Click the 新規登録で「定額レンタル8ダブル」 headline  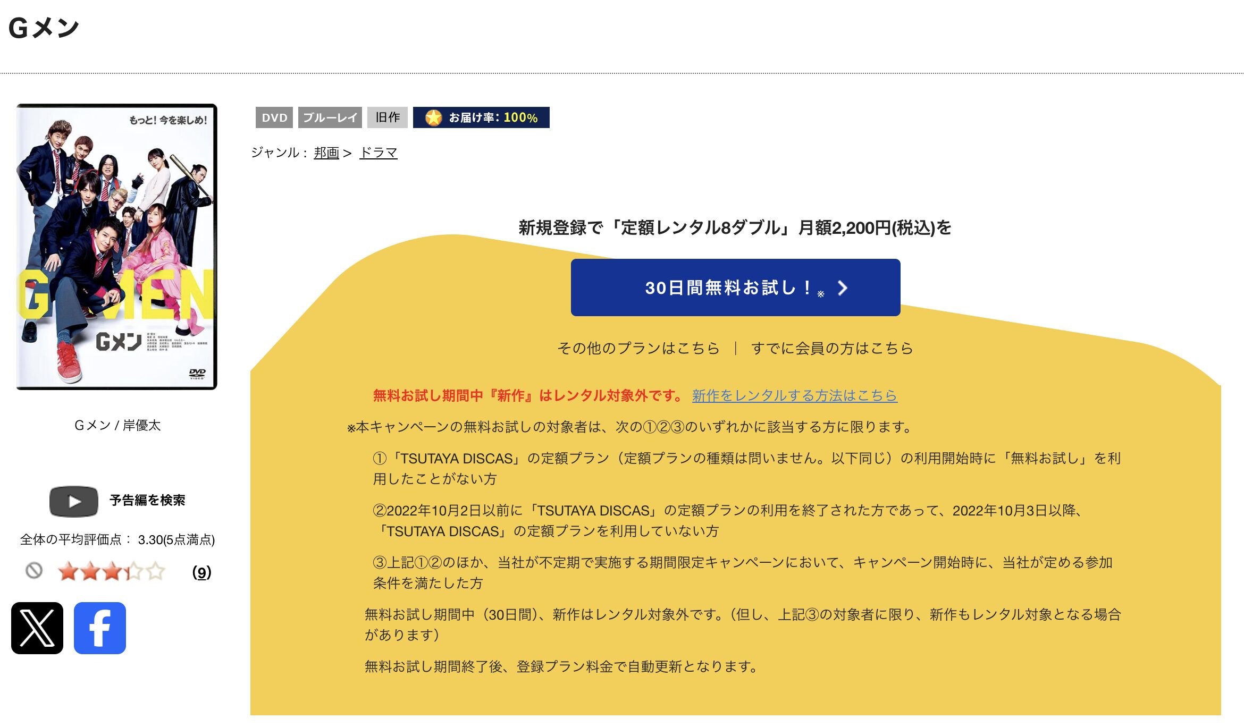coord(735,228)
